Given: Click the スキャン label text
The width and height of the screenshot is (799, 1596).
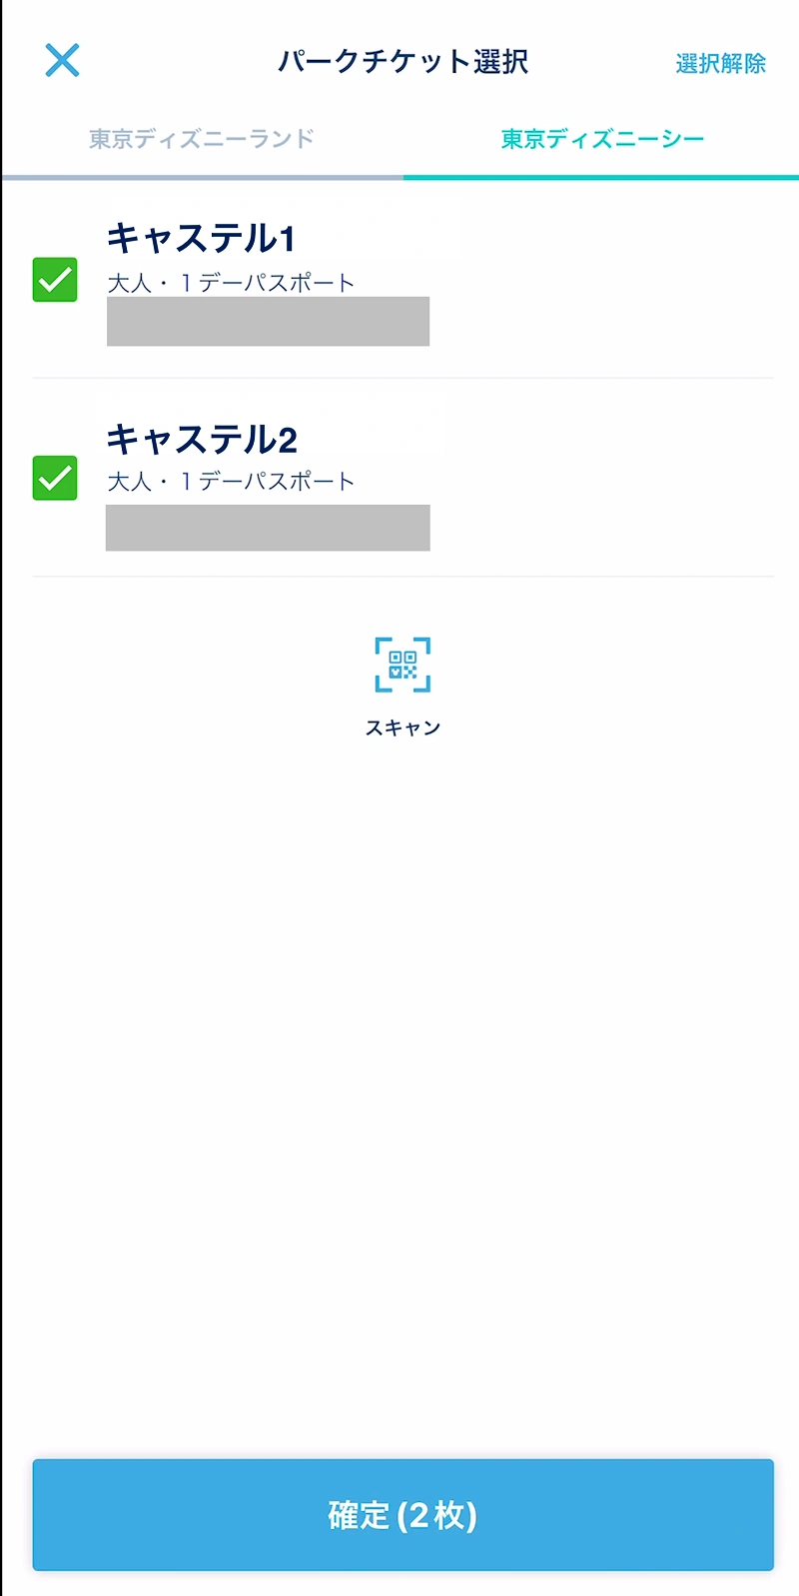Looking at the screenshot, I should pos(402,728).
